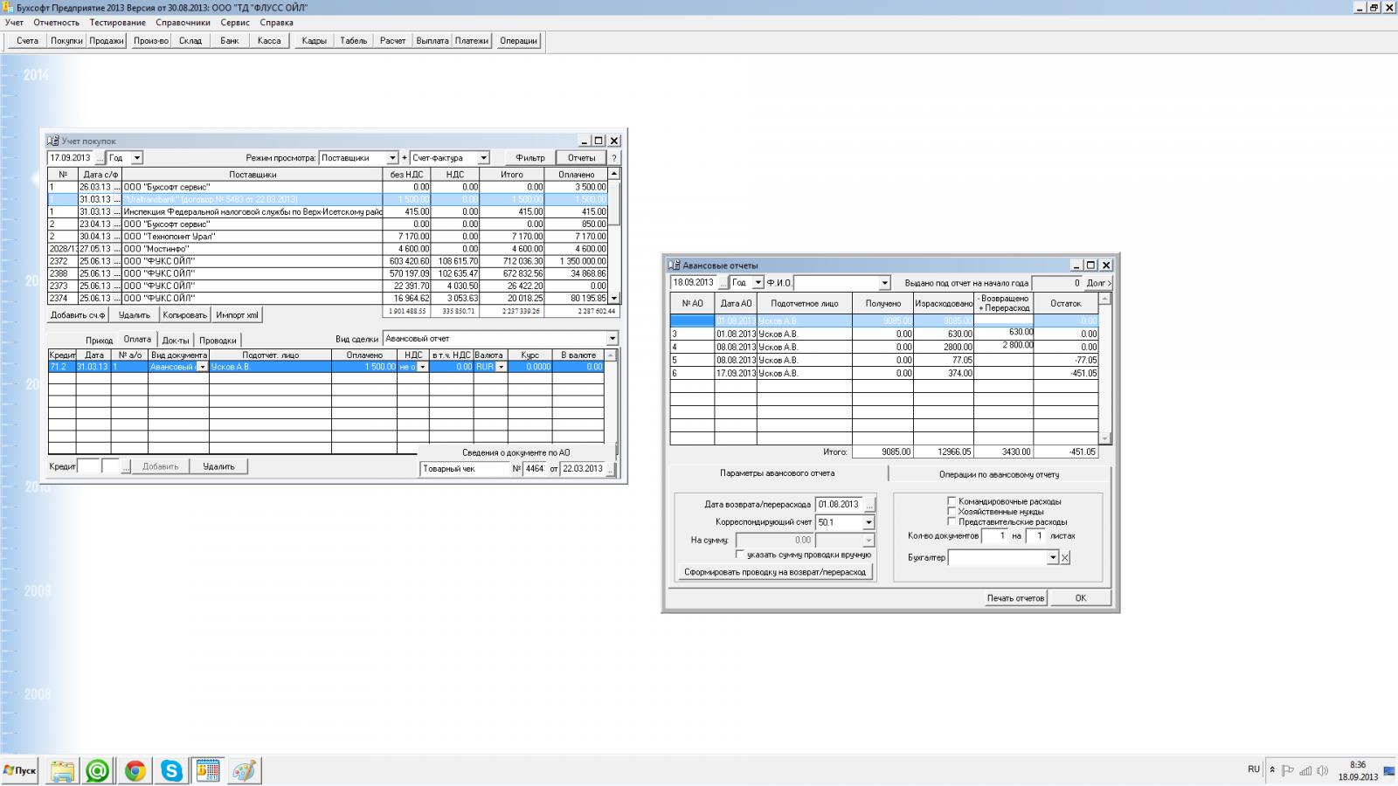
Task: Open the Корреспондирующий счет dropdown
Action: click(869, 522)
